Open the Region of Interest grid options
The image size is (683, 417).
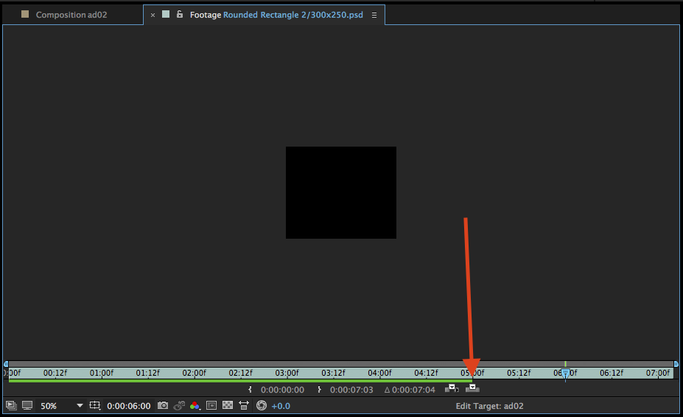click(x=95, y=406)
